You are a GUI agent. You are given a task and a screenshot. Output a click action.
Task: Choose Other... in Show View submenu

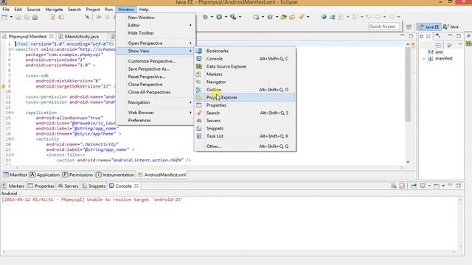click(245, 146)
